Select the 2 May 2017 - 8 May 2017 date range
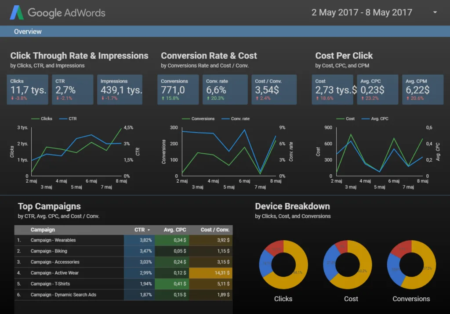 tap(362, 12)
